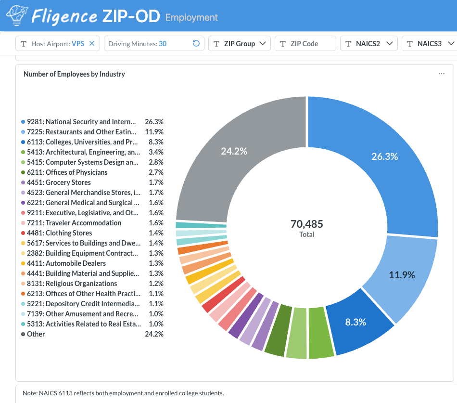Open the NAICS2 dropdown filter
Screen dimensions: 457x403
tap(368, 43)
